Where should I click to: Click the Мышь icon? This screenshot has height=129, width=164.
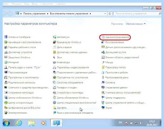coord(103,62)
